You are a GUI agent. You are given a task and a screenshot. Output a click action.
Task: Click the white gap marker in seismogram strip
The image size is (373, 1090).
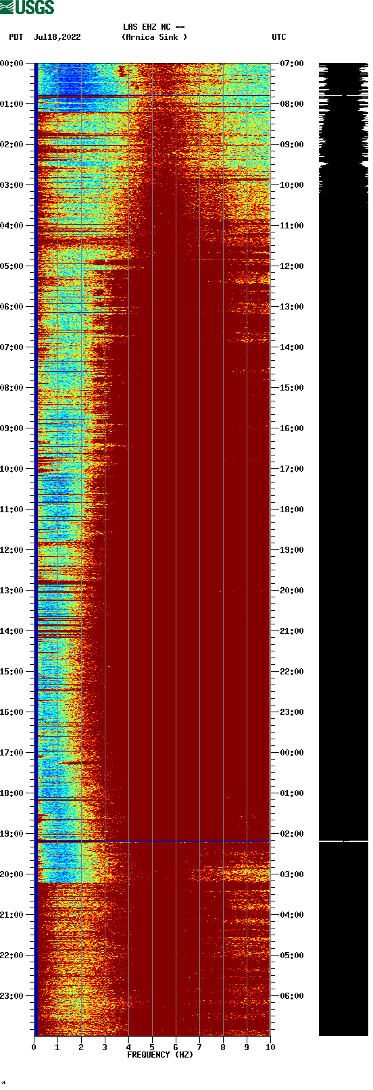point(343,841)
